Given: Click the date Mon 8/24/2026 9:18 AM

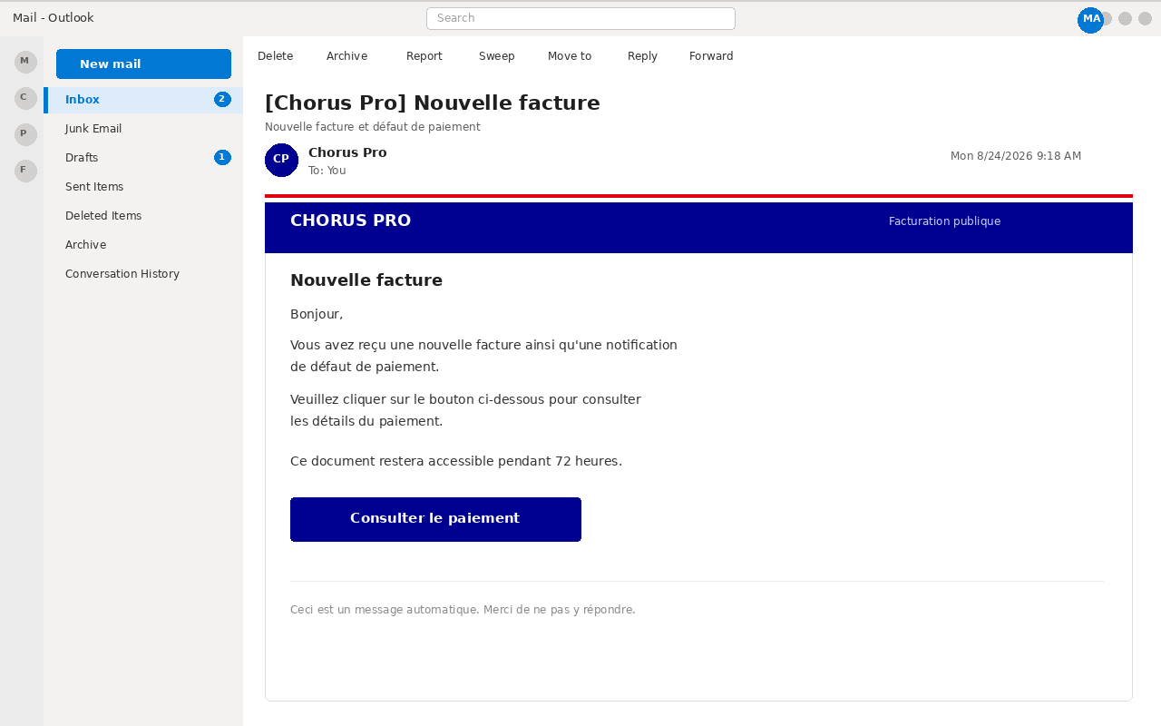Looking at the screenshot, I should click(x=1016, y=156).
